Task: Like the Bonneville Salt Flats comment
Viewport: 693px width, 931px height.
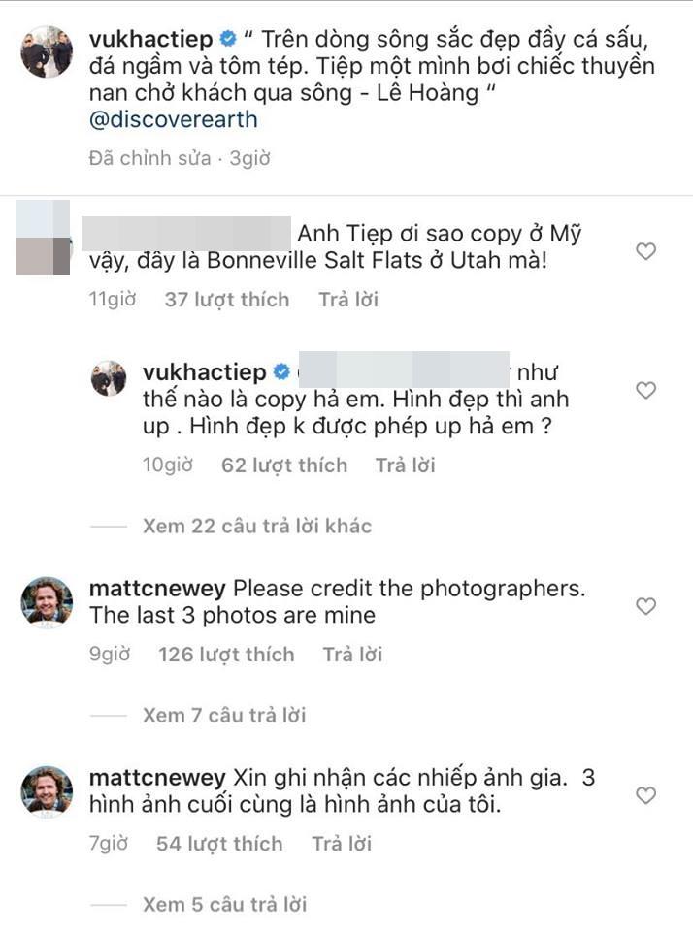Action: pyautogui.click(x=645, y=252)
